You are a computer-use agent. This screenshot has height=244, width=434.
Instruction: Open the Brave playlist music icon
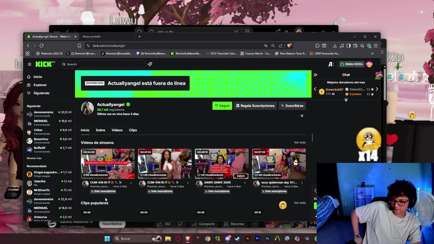pos(342,46)
